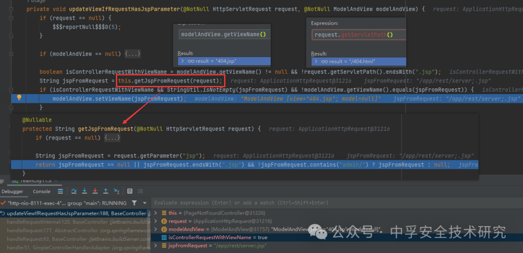The image size is (523, 253).
Task: Click the Run to Cursor icon
Action: (x=116, y=191)
